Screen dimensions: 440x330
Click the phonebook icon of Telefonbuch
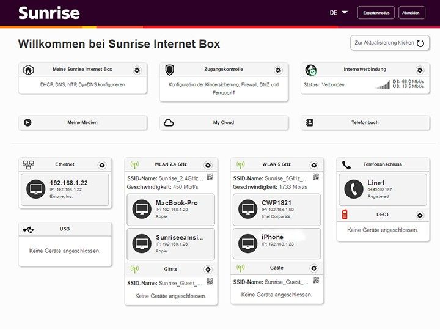pos(309,122)
